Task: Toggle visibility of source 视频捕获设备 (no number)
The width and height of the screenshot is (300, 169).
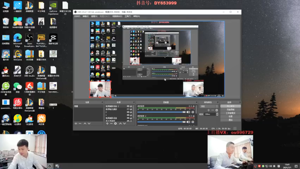Action: pyautogui.click(x=128, y=118)
